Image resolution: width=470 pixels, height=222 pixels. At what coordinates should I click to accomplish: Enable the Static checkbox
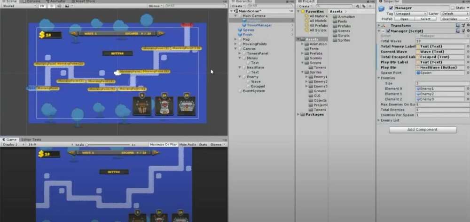(453, 8)
